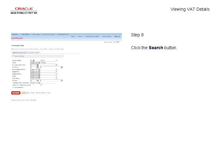Click Find an Existing Value bottom link
Image resolution: width=221 pixels, height=165 pixels.
[18, 100]
